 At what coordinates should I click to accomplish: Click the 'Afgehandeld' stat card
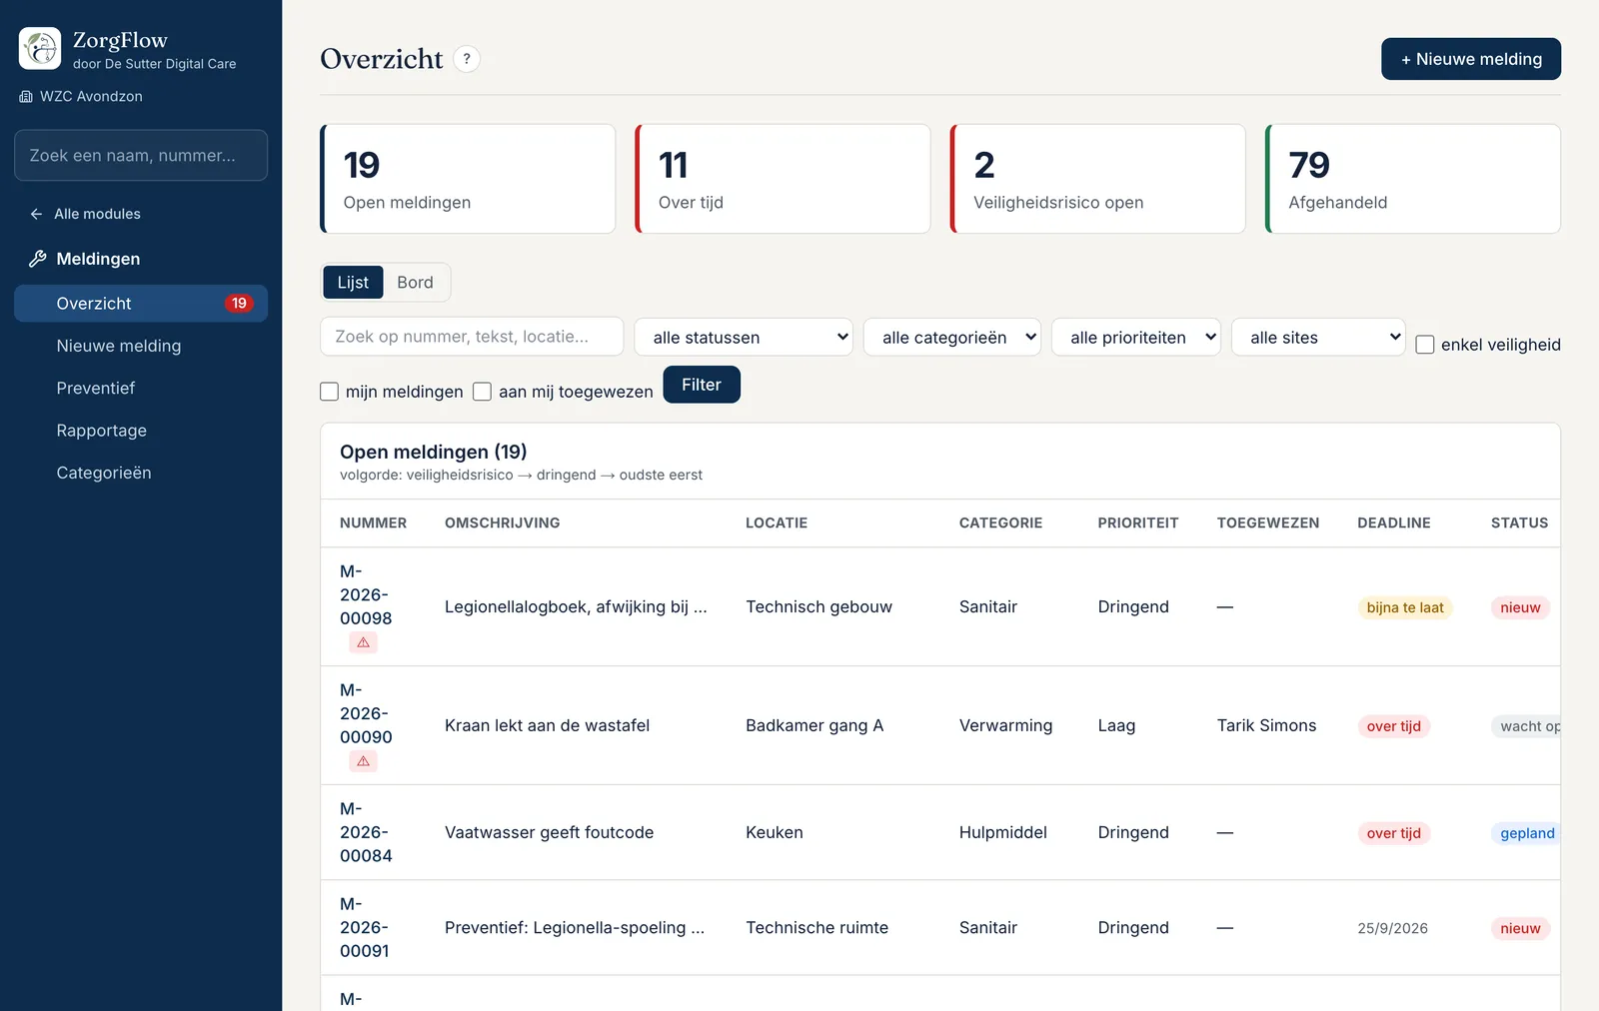(x=1413, y=179)
